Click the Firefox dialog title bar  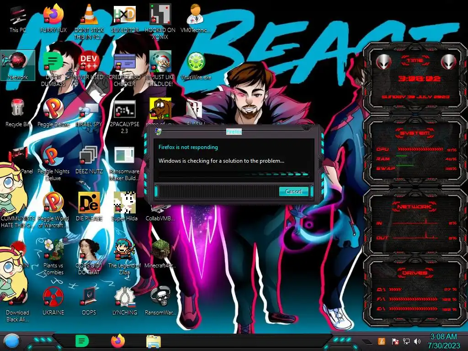click(x=234, y=132)
